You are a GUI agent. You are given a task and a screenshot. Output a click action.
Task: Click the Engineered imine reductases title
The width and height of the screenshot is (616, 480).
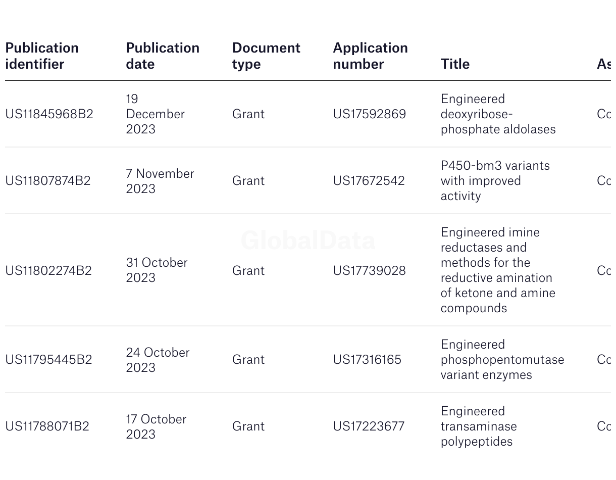point(497,270)
